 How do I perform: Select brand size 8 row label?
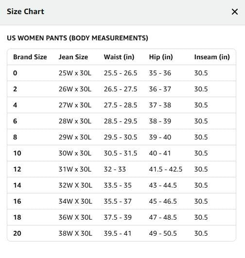point(15,137)
